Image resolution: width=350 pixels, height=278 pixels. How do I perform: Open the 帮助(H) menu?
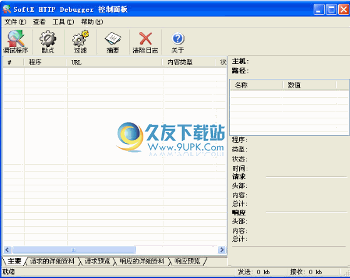(92, 22)
